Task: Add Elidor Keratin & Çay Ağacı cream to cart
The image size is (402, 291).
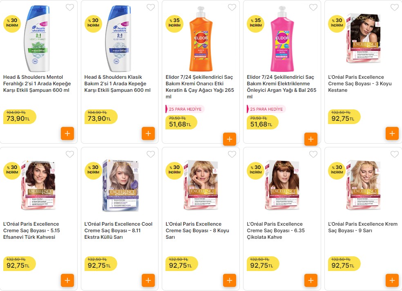Action: point(229,139)
